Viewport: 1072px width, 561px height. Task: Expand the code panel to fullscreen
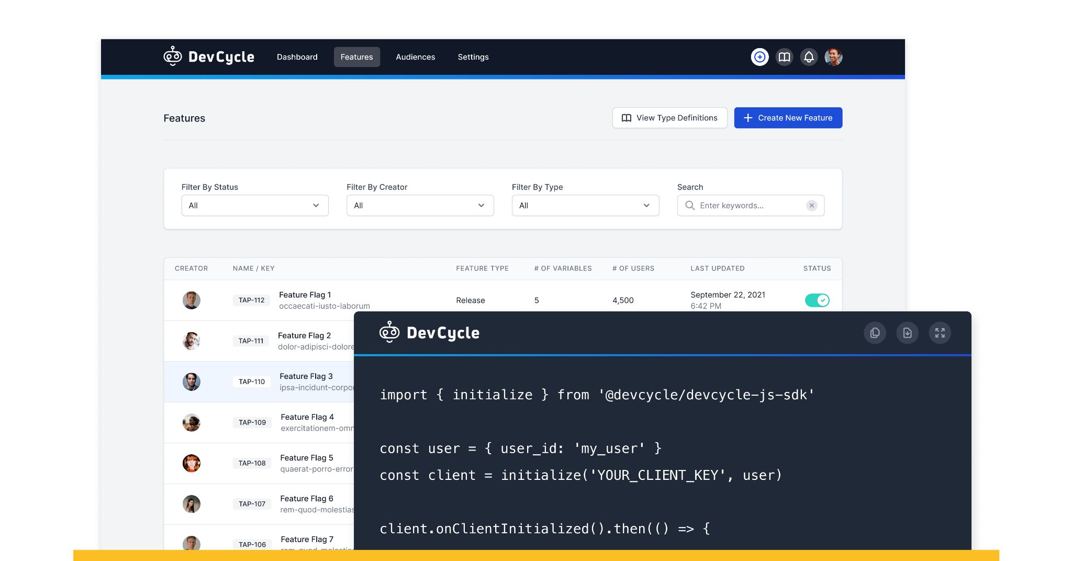pyautogui.click(x=940, y=333)
